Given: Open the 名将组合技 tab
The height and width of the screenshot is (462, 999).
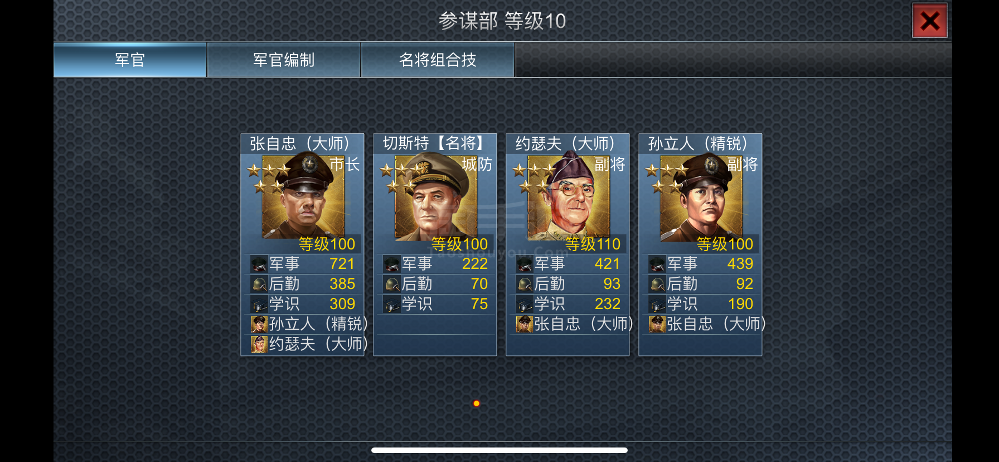Looking at the screenshot, I should click(438, 60).
